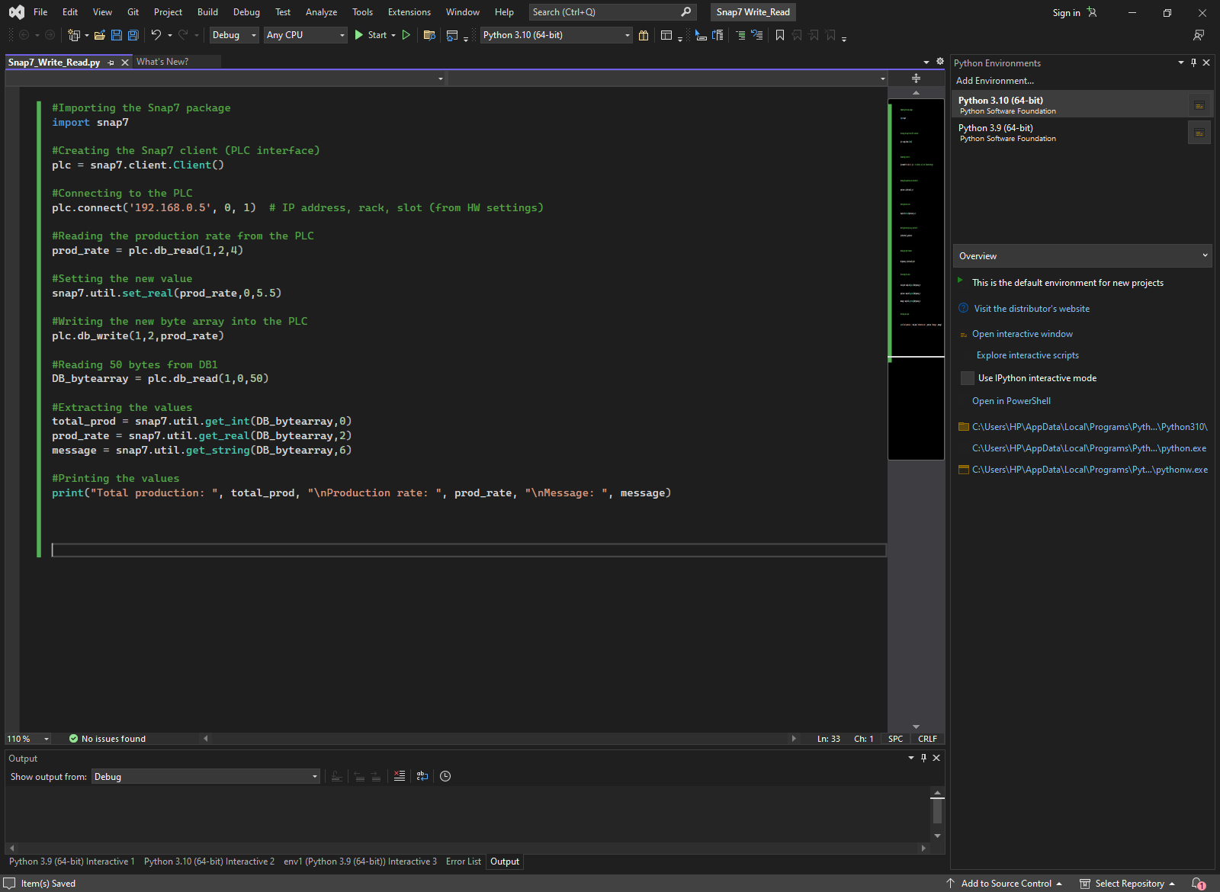Toggle word wrap in Output panel
The width and height of the screenshot is (1220, 892).
tap(422, 776)
